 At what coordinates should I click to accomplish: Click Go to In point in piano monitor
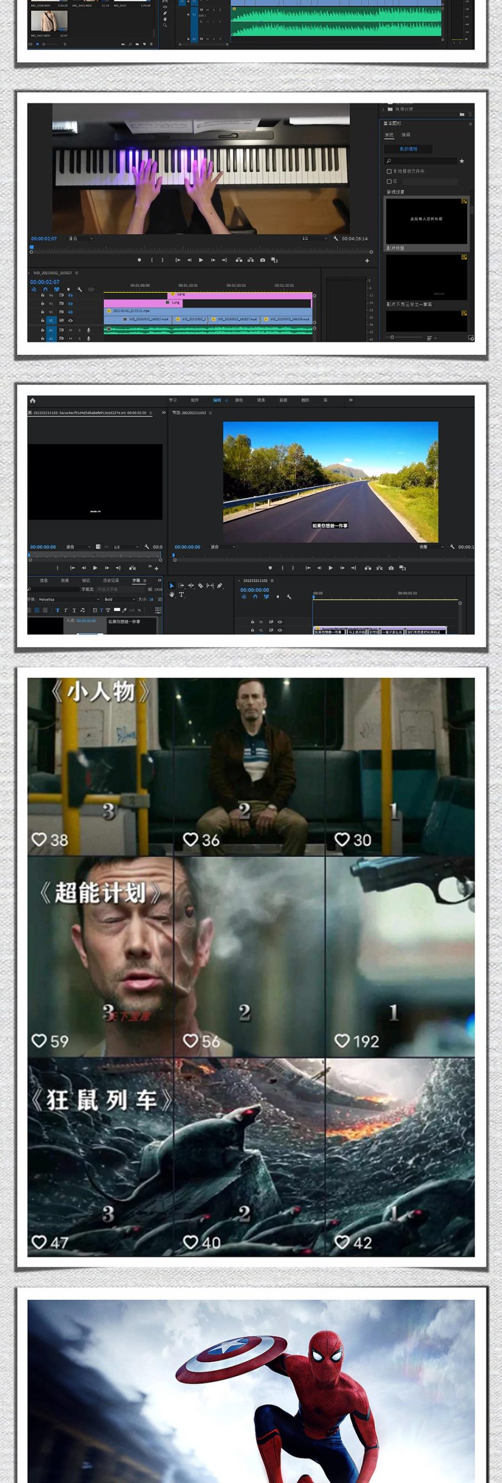coord(178,260)
